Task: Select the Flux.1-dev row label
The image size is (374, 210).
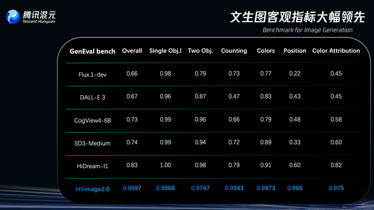Action: [92, 75]
